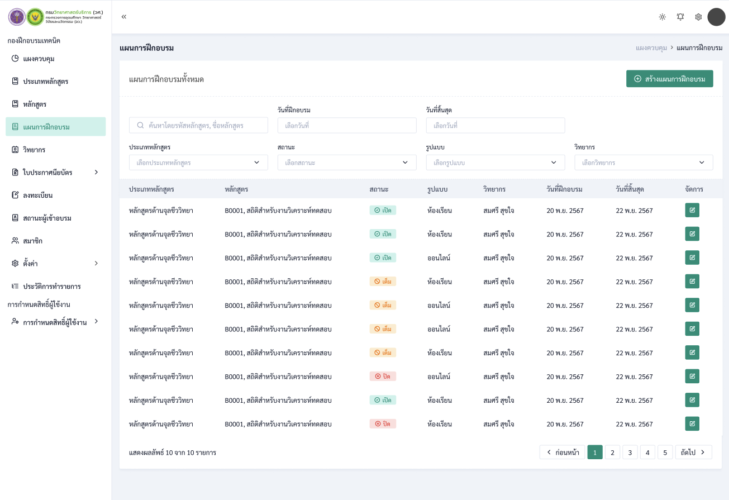The width and height of the screenshot is (729, 500).
Task: Click the search magnifier icon
Action: 140,126
